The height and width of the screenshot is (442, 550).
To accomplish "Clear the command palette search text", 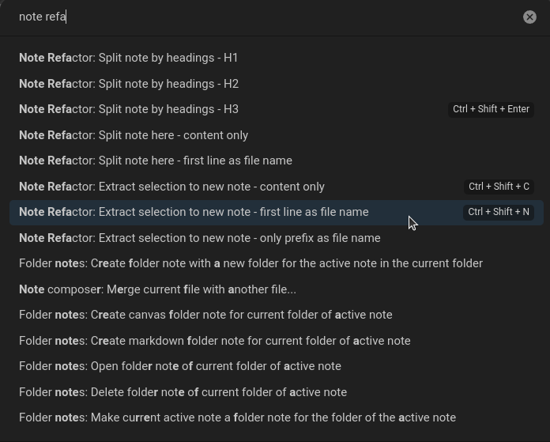I will (529, 17).
